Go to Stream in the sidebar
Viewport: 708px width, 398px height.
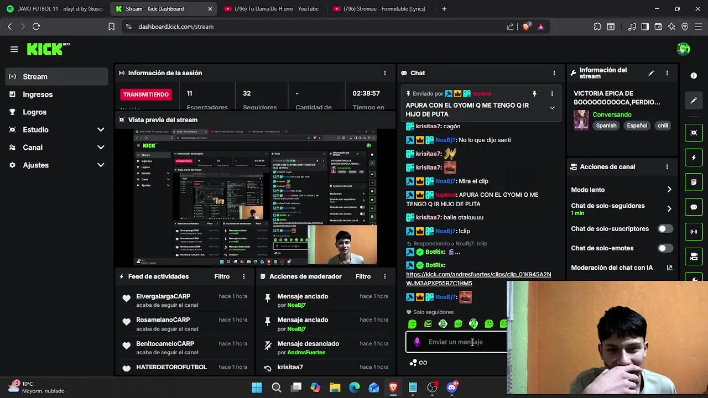56,77
